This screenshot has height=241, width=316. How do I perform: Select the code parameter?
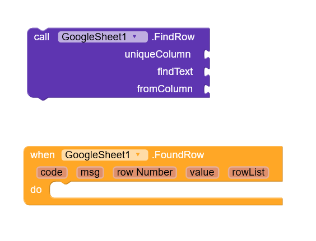52,172
